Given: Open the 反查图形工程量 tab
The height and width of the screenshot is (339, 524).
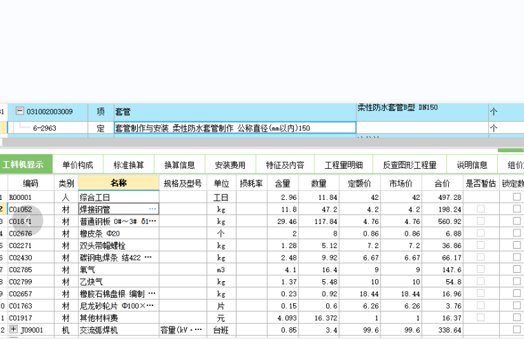Looking at the screenshot, I should click(x=410, y=165).
